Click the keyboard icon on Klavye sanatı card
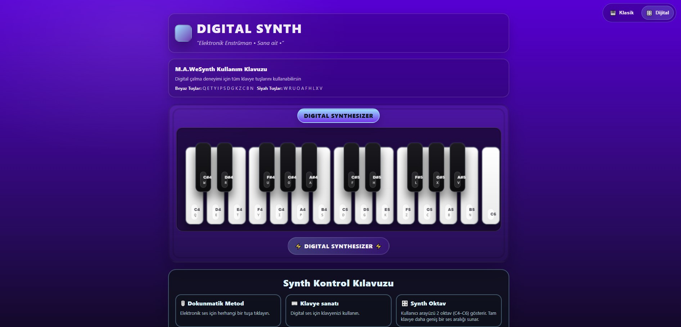 [295, 304]
